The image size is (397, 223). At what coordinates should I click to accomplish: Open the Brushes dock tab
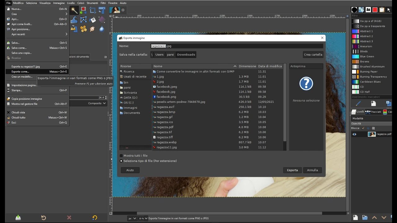354,10
